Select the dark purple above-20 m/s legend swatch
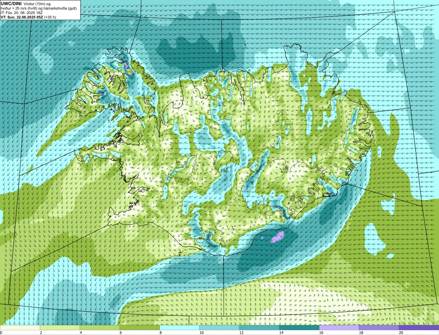The height and width of the screenshot is (335, 439). click(x=419, y=327)
